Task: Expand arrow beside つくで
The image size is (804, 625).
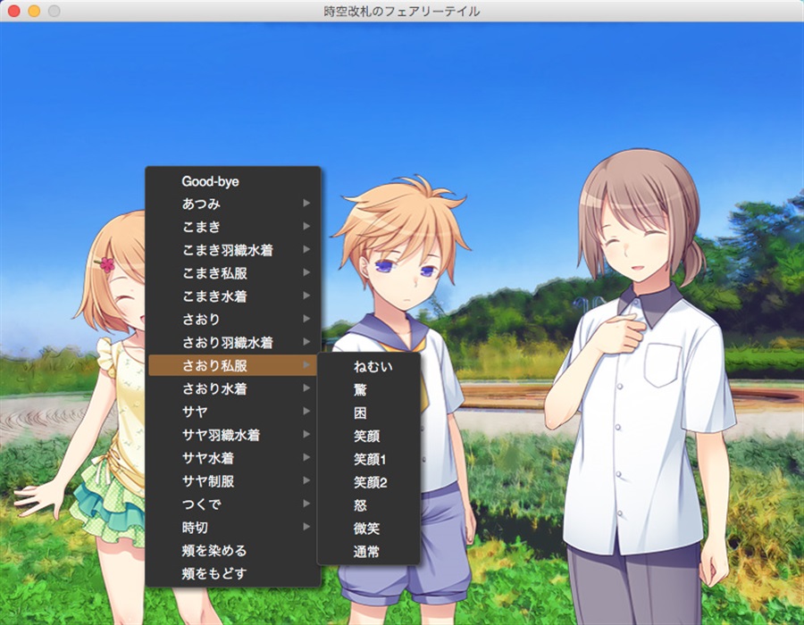Action: pos(306,504)
